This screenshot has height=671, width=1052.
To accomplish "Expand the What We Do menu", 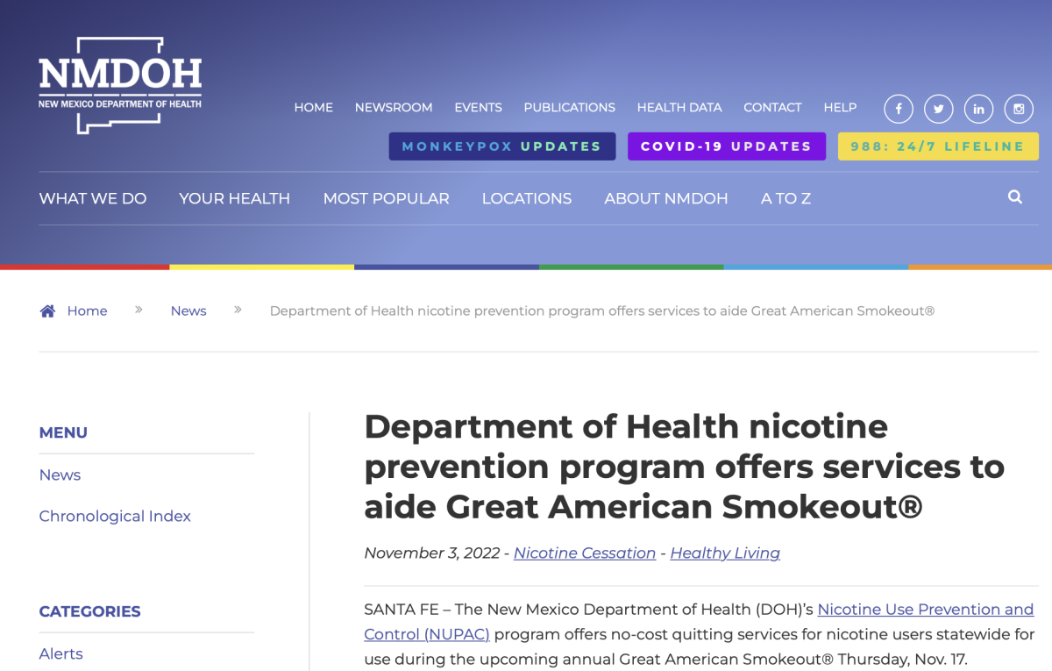I will [x=93, y=198].
